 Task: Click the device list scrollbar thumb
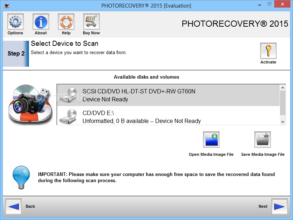pyautogui.click(x=283, y=103)
